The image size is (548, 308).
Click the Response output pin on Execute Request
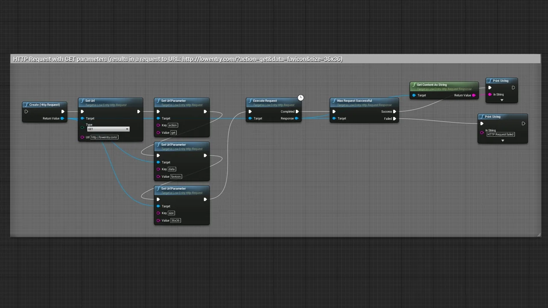pos(297,118)
